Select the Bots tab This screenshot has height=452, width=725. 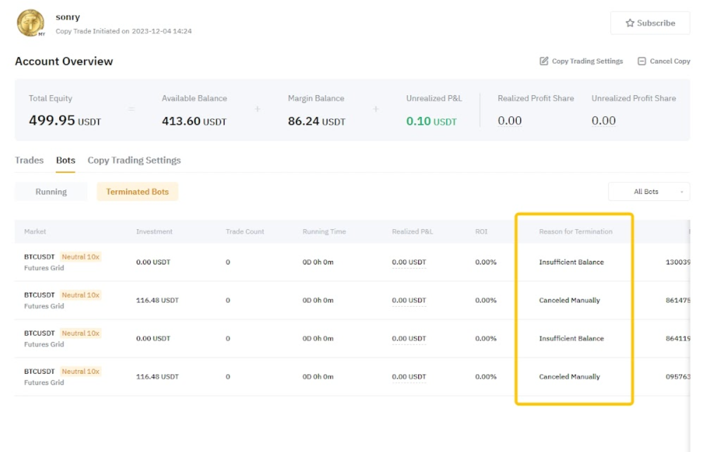pos(65,160)
